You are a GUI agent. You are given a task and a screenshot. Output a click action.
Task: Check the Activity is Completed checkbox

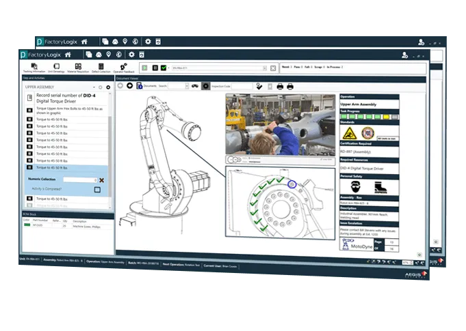[97, 189]
